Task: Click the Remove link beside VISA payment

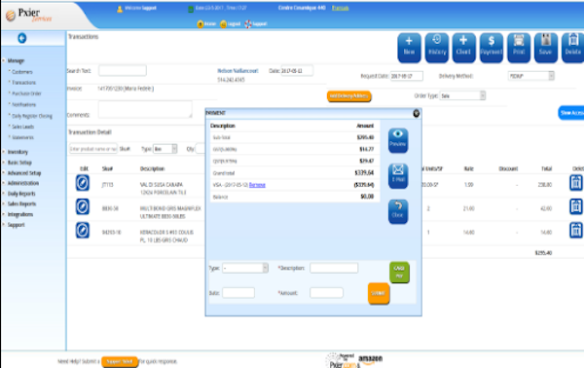Action: (257, 185)
